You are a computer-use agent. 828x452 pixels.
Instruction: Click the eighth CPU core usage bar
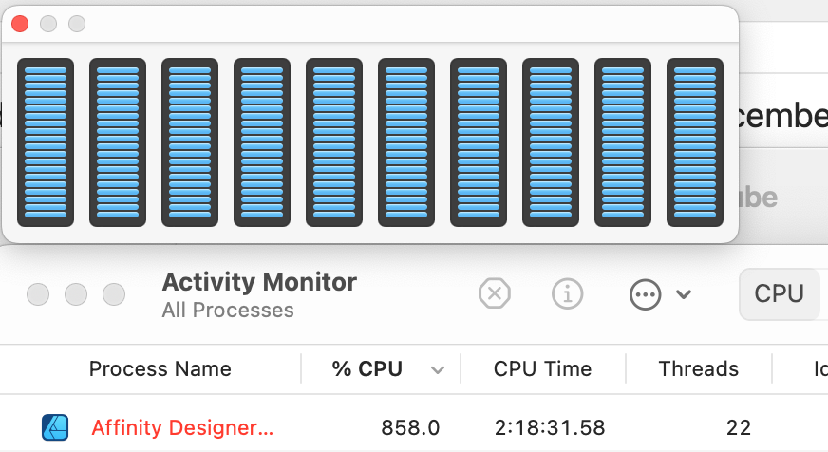[x=551, y=142]
